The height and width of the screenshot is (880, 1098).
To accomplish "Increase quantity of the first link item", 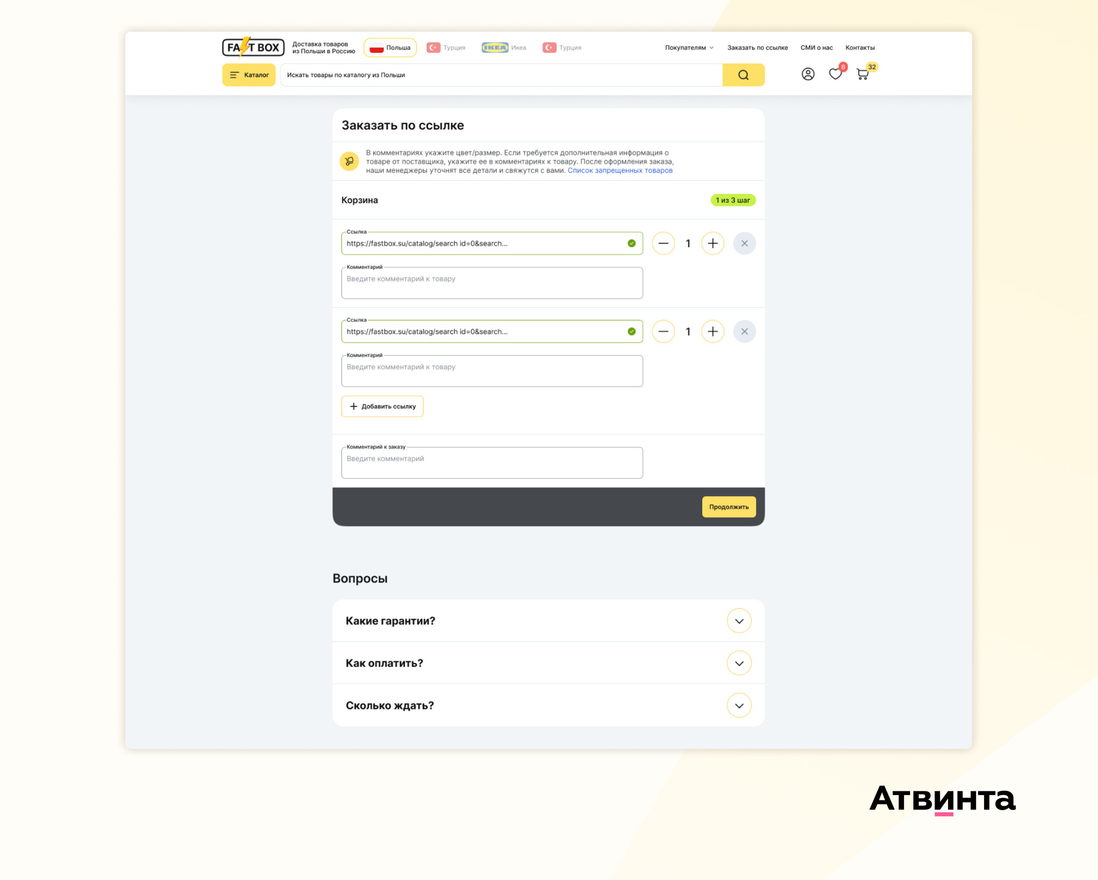I will (x=712, y=243).
